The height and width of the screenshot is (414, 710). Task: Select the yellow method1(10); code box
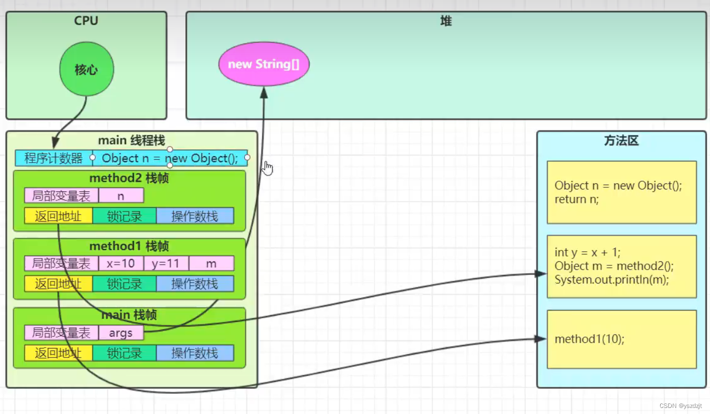pos(622,339)
